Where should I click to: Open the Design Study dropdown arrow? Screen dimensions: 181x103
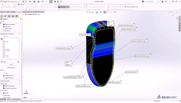point(2,9)
